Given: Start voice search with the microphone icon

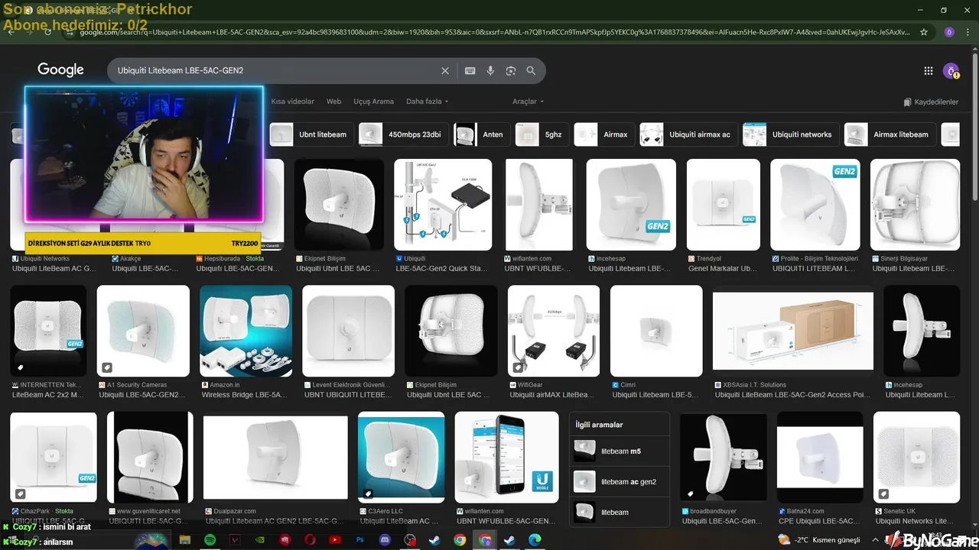Looking at the screenshot, I should click(x=490, y=70).
